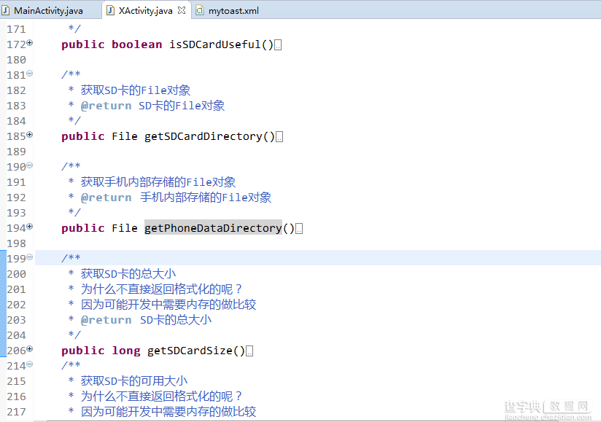Viewport: 601px width, 422px height.
Task: Click the XML file icon on mytoast.xml tab
Action: click(200, 10)
